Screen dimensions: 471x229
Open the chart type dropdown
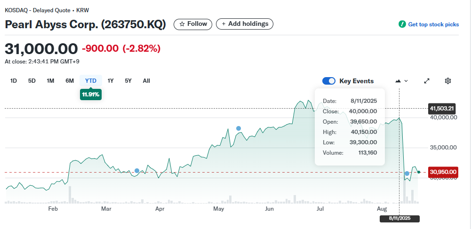tap(401, 81)
